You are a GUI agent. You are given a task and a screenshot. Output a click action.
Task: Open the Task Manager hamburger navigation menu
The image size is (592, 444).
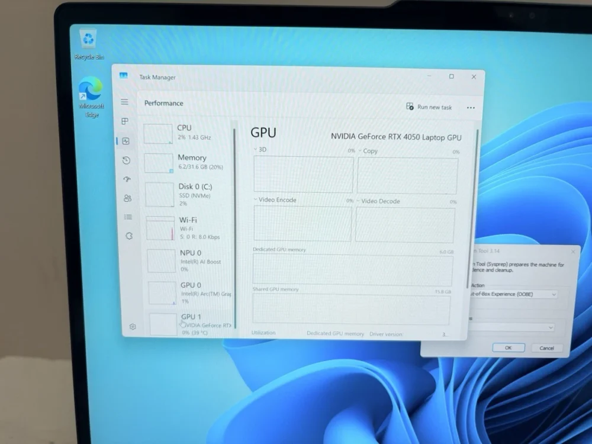124,102
